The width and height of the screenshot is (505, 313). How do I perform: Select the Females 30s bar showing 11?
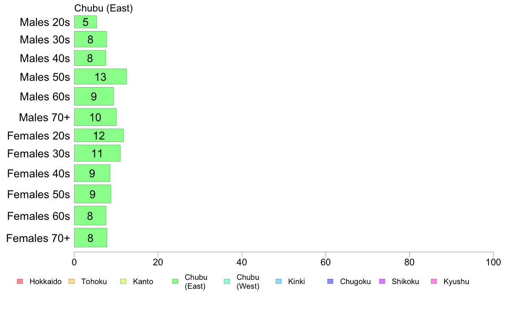[x=97, y=153]
